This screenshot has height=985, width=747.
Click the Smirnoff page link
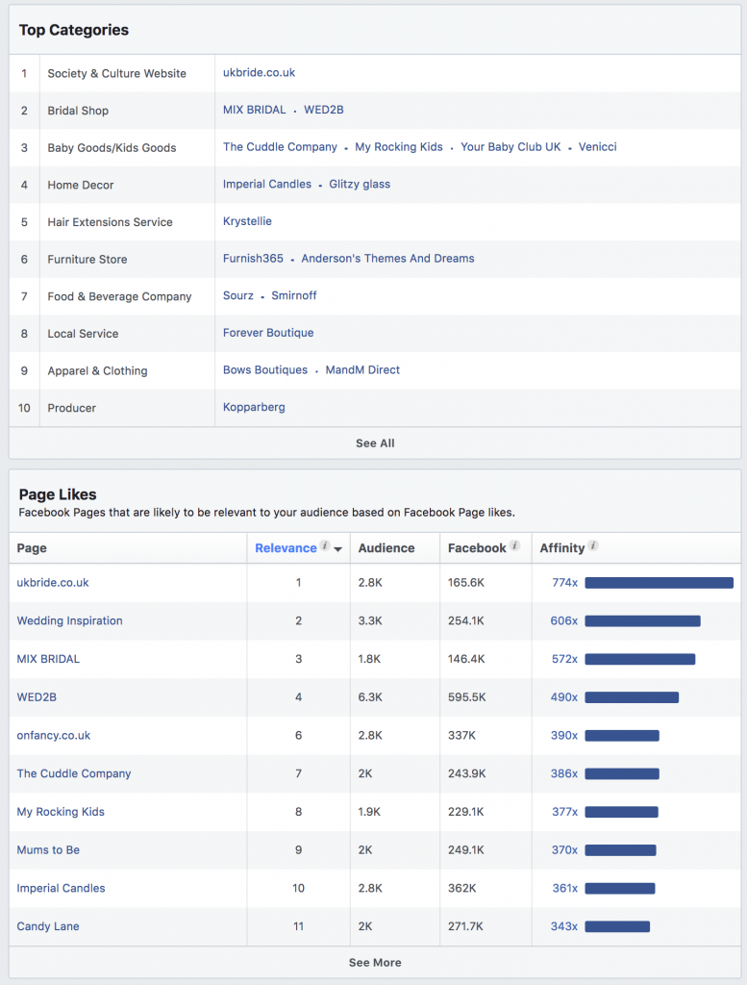tap(294, 296)
